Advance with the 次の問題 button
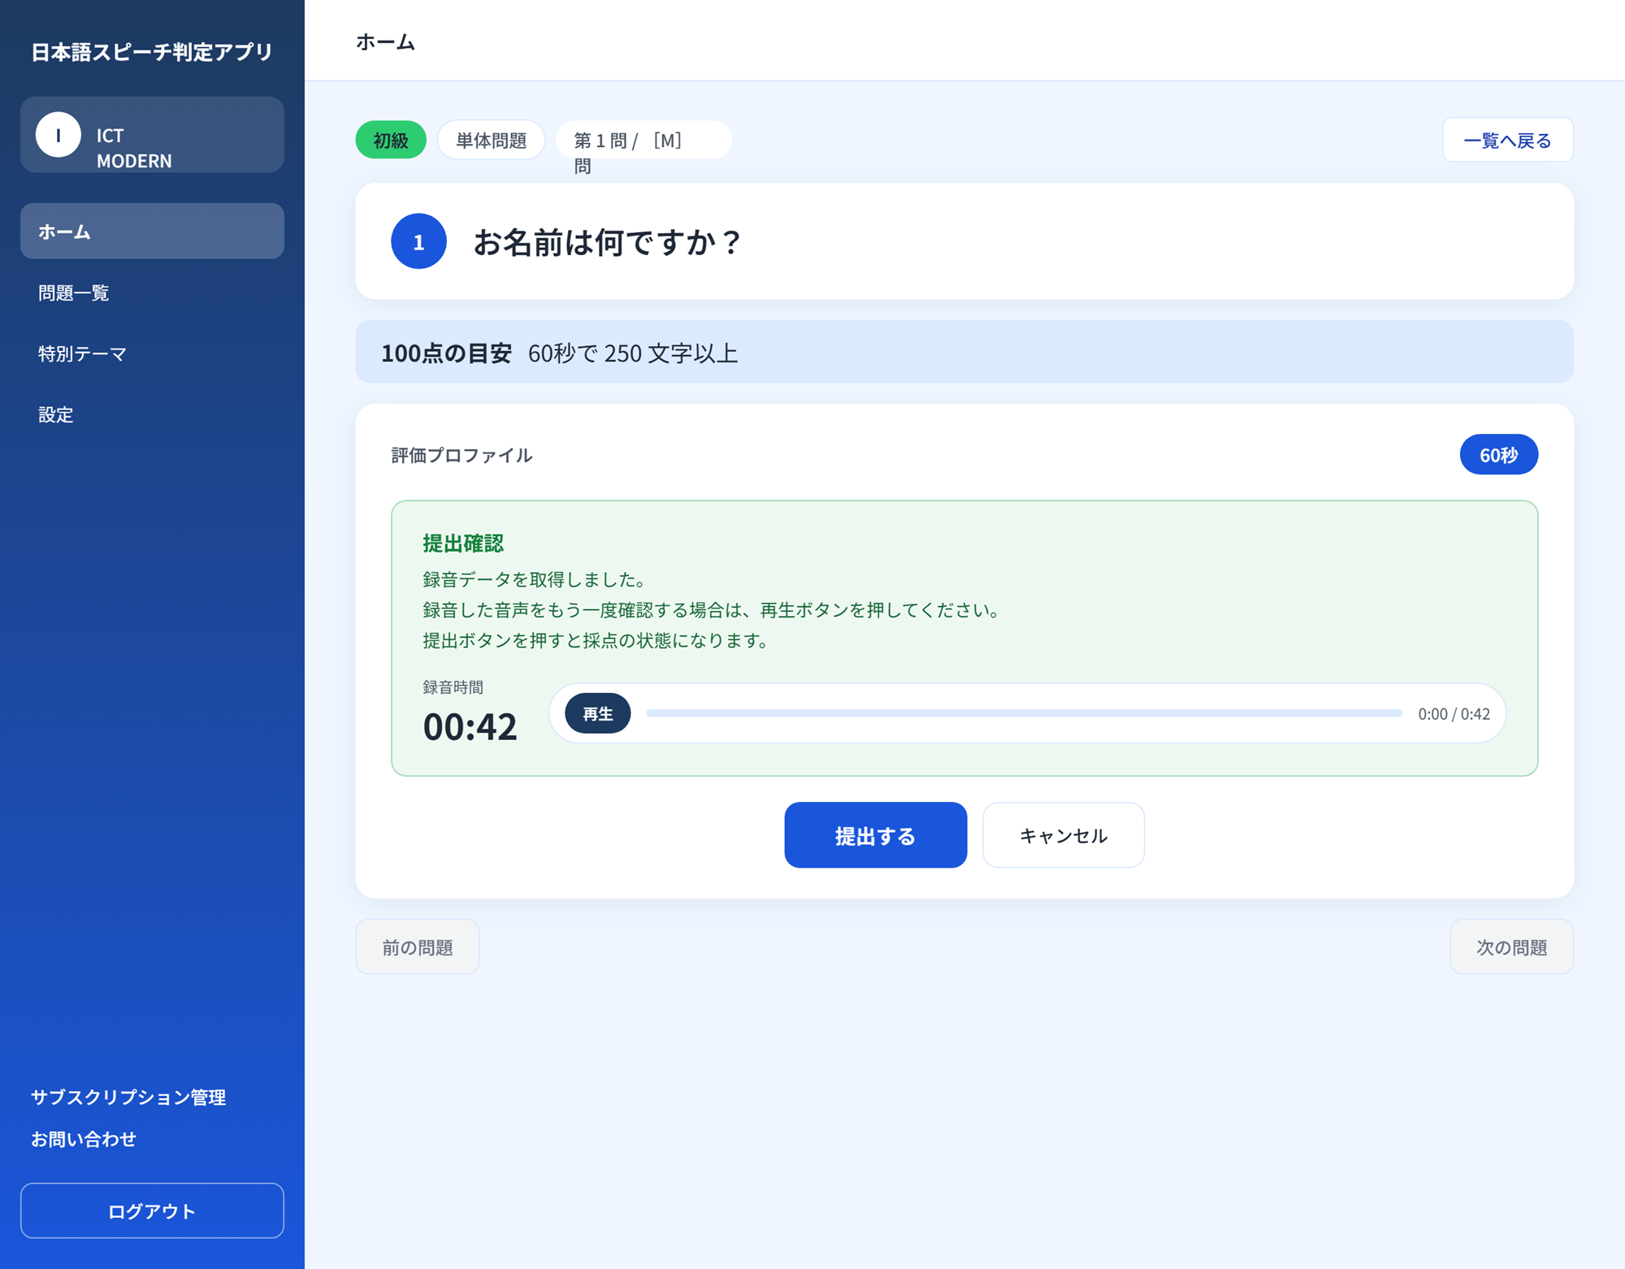Image resolution: width=1625 pixels, height=1269 pixels. [1511, 946]
